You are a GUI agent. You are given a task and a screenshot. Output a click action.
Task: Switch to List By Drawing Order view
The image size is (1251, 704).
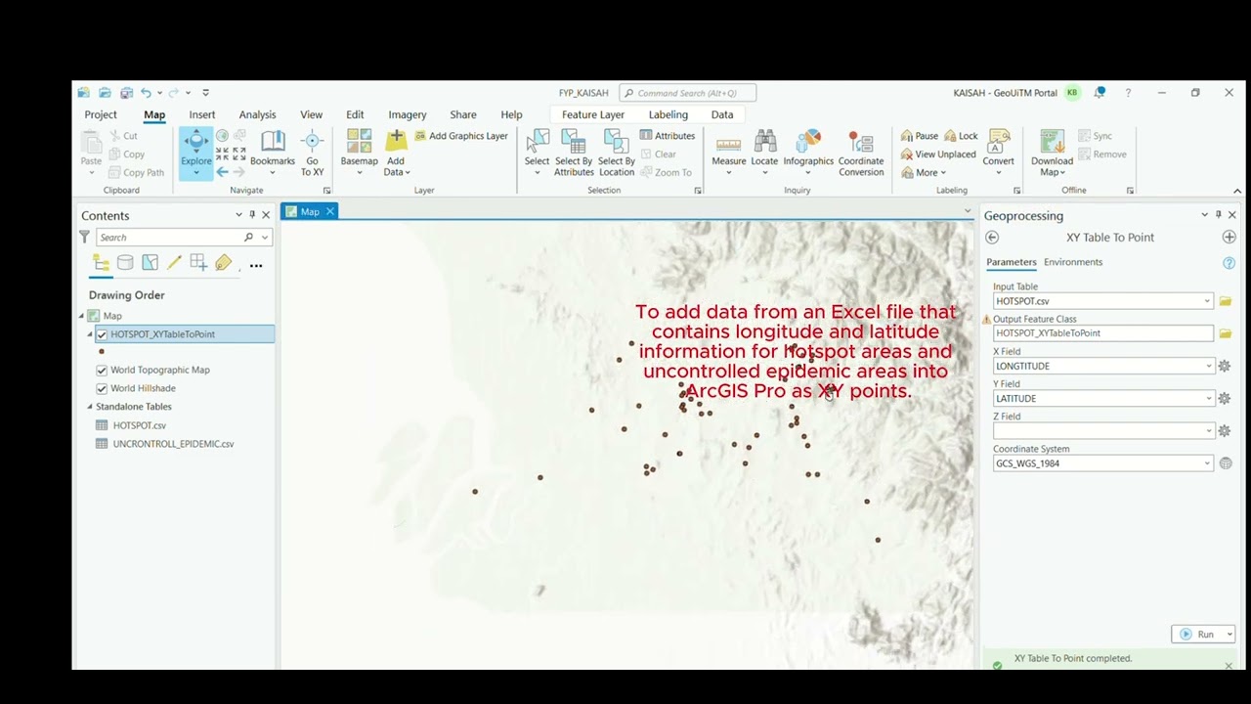click(x=101, y=262)
